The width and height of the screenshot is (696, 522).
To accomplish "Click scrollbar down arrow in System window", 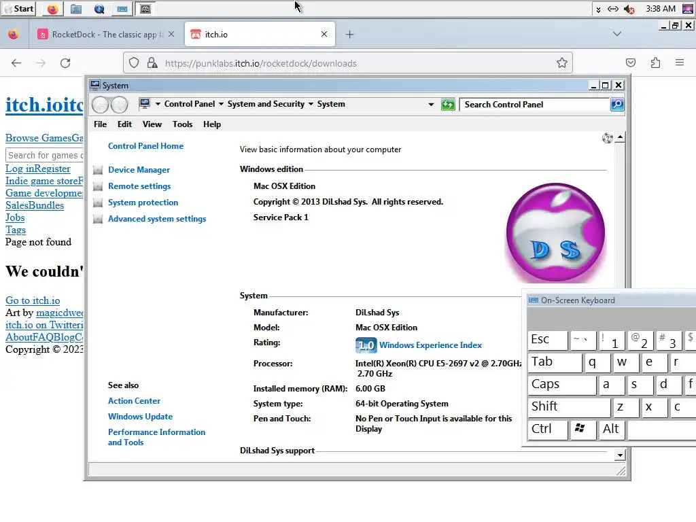I will pos(620,455).
